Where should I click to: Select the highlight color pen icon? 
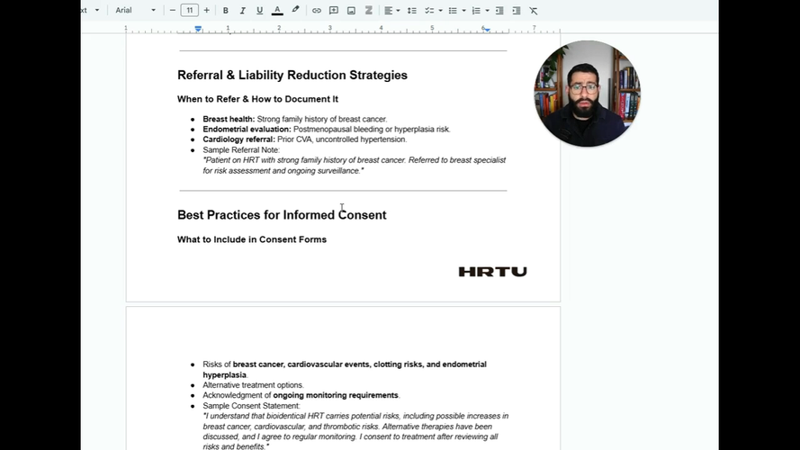click(295, 11)
